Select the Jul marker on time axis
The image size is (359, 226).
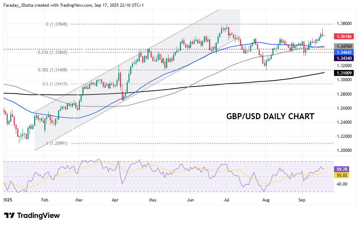tap(227, 199)
